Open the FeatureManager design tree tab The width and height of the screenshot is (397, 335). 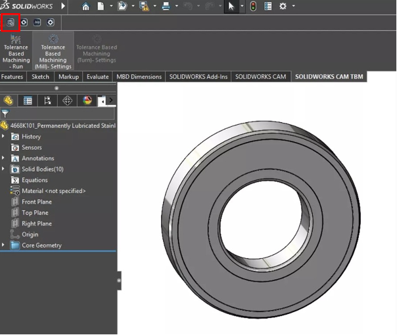pyautogui.click(x=9, y=100)
